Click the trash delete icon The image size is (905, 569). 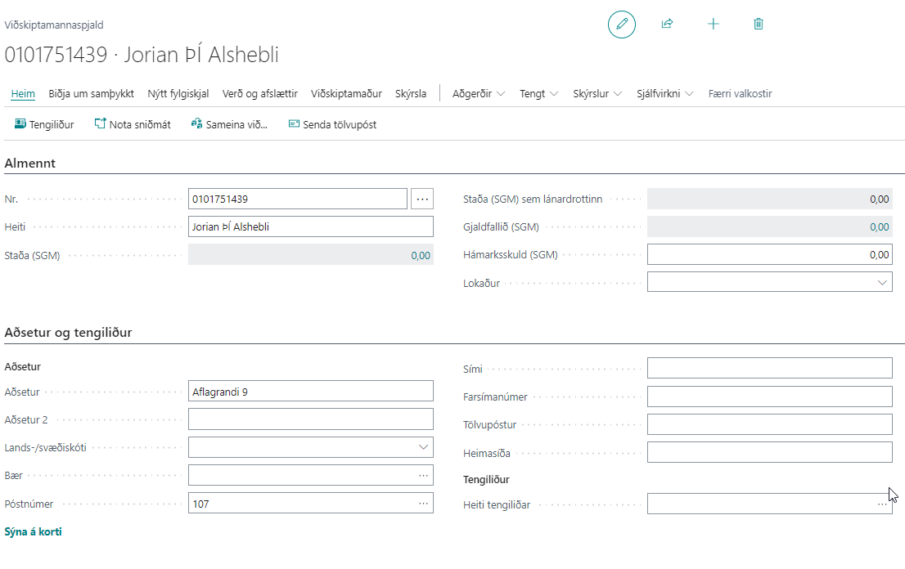(759, 25)
